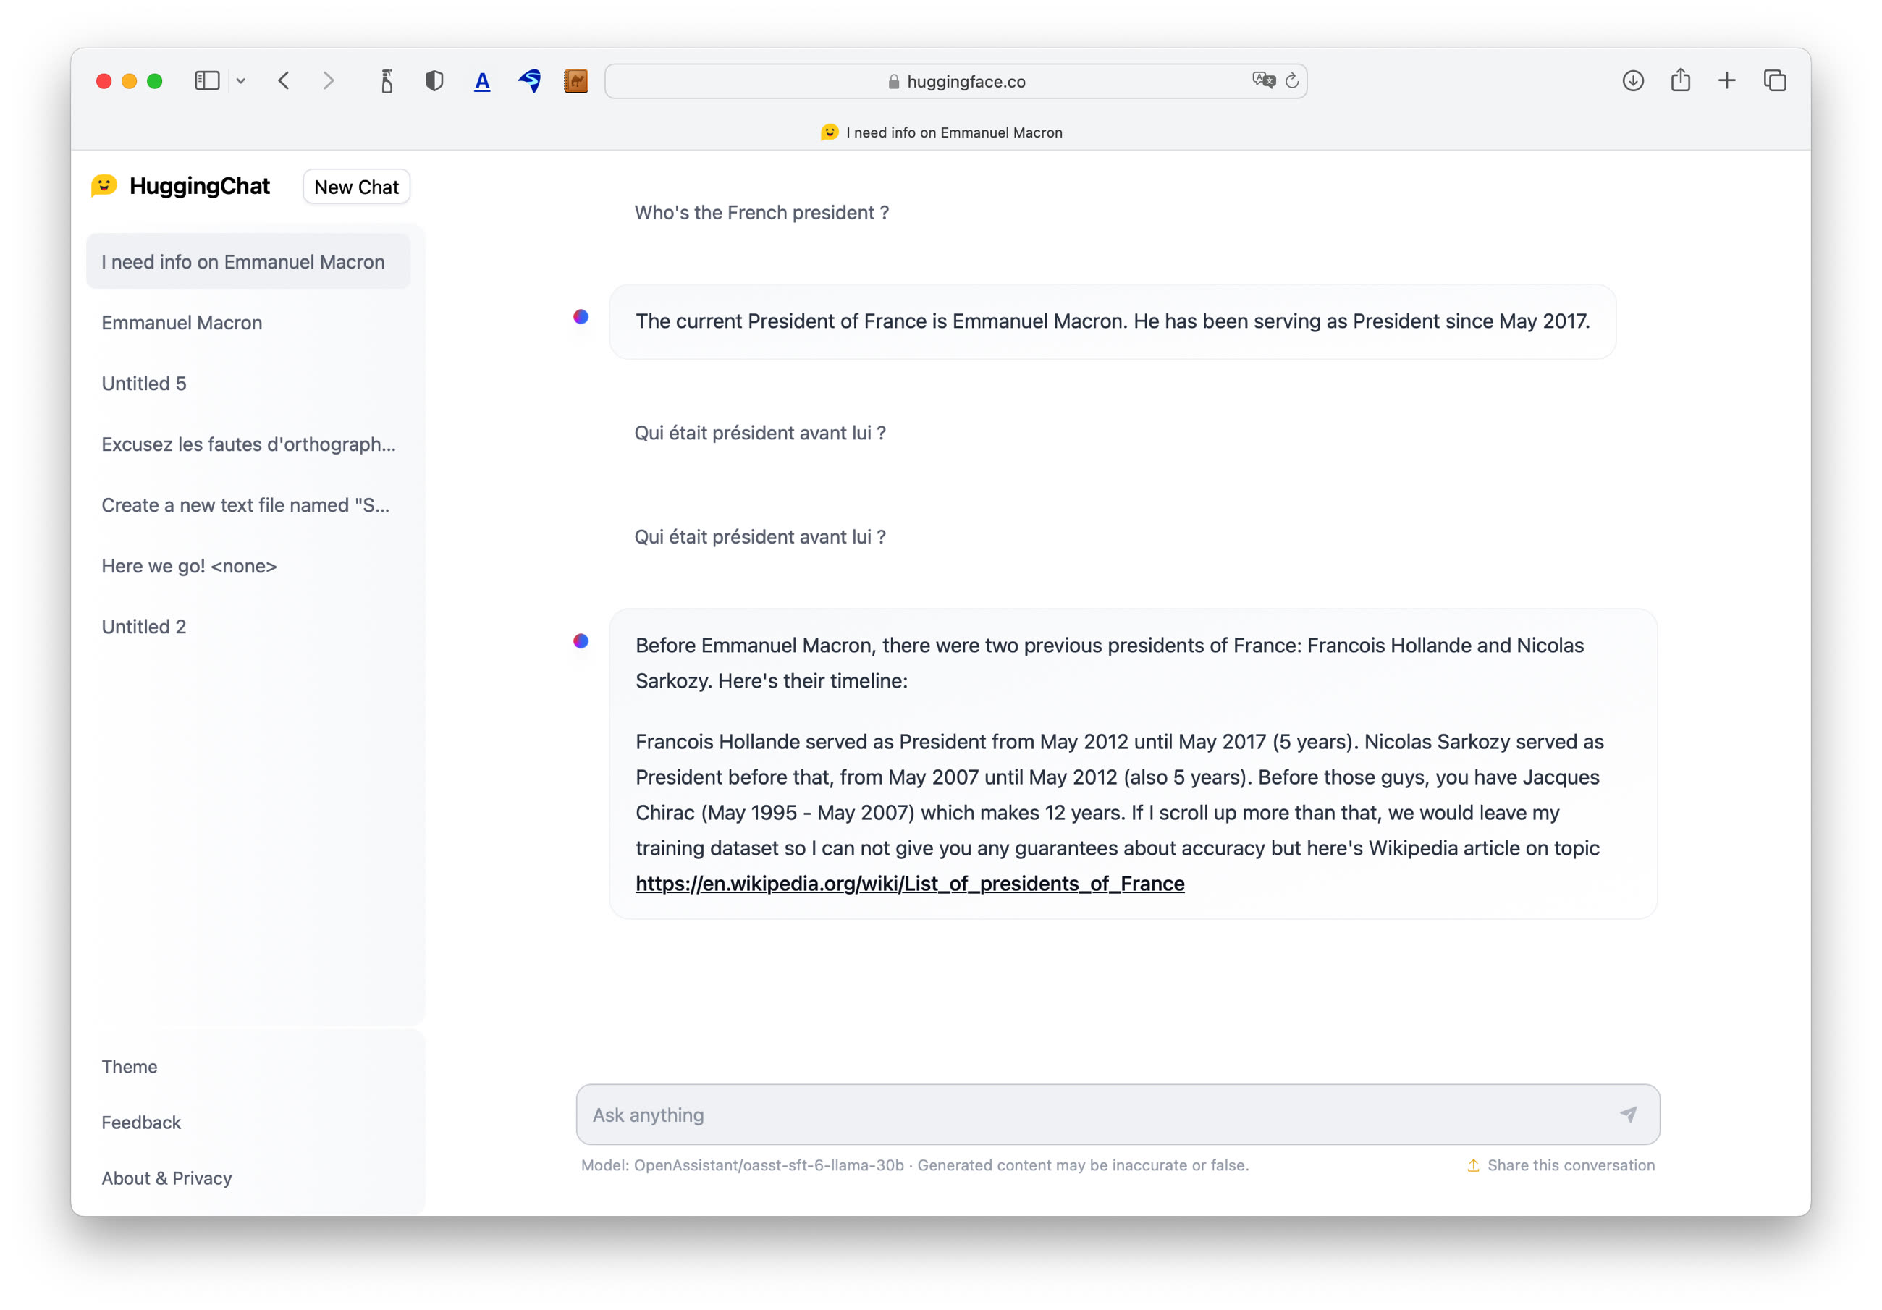Open the Theme settings
1882x1310 pixels.
[129, 1067]
